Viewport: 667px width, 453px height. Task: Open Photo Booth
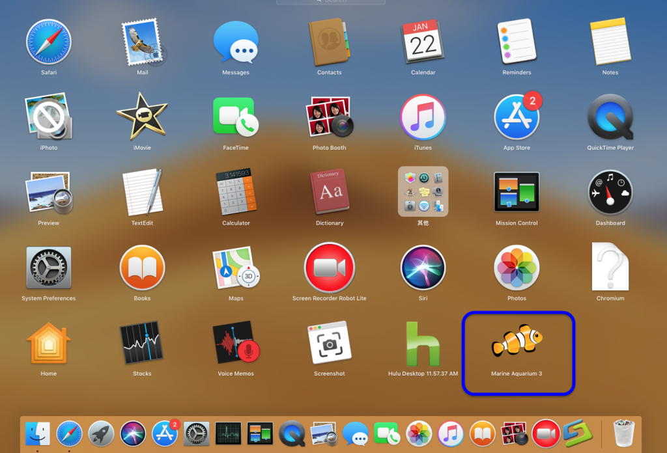click(x=329, y=118)
